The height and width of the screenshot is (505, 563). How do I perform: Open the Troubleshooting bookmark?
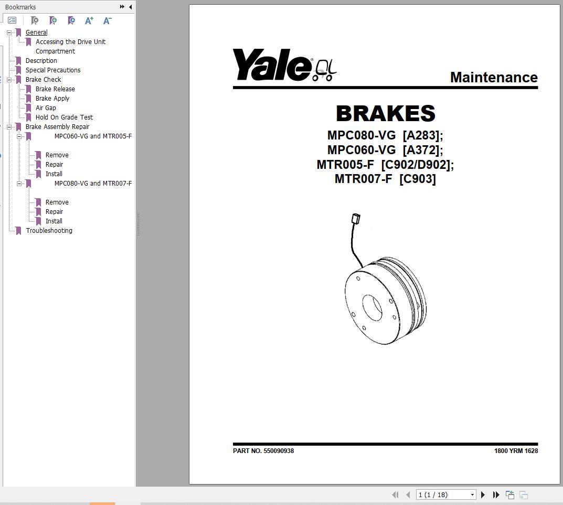49,230
